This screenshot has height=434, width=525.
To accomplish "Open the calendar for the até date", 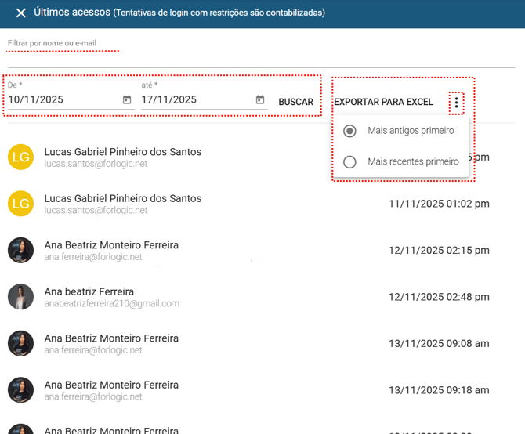I will 260,100.
